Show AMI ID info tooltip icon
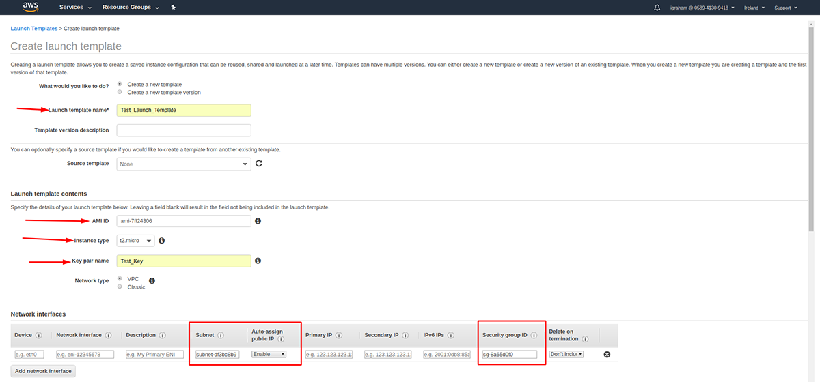The image size is (820, 382). 258,221
